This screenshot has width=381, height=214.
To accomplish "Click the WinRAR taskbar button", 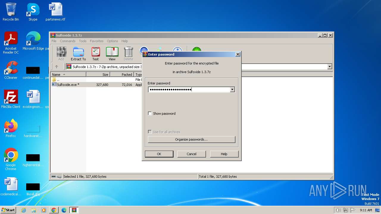I will point(74,210).
